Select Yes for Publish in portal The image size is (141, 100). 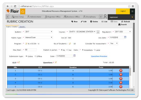(67, 50)
